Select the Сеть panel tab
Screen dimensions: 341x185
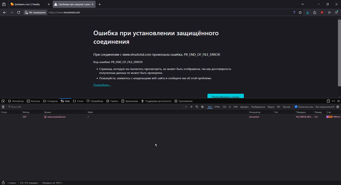(x=65, y=101)
